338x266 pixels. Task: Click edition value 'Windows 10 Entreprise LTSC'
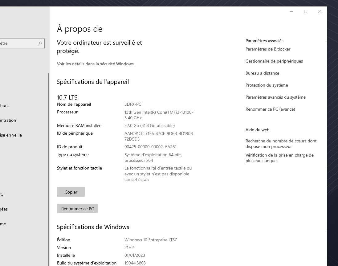(x=151, y=240)
